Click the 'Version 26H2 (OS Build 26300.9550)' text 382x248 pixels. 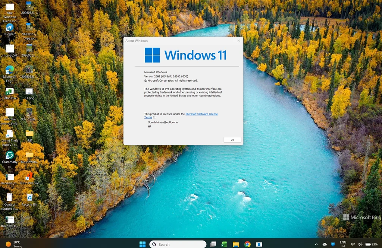(166, 76)
